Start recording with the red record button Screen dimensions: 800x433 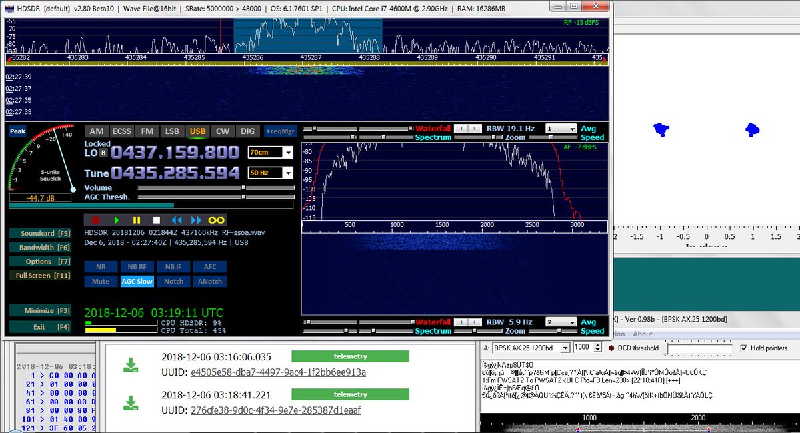95,220
